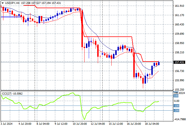Select the 9 Jul 12:00 time axis label
The image size is (186, 127).
click(61, 124)
